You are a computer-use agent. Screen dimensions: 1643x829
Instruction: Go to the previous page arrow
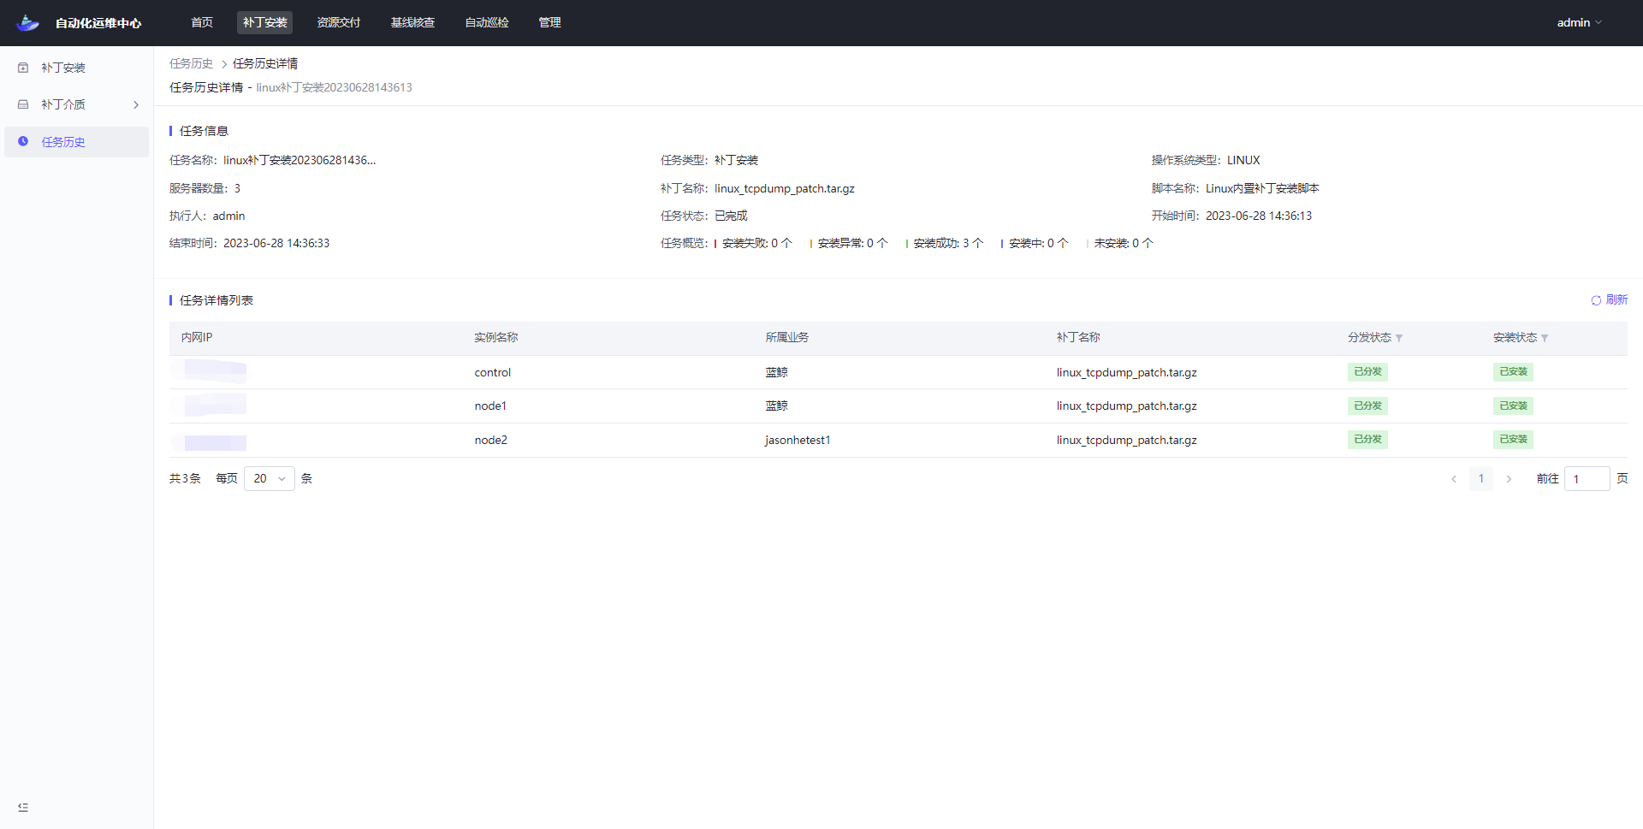point(1454,479)
